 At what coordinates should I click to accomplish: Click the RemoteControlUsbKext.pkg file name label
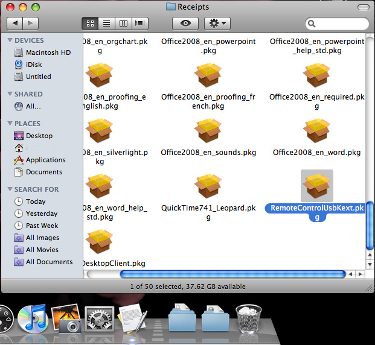coord(316,212)
